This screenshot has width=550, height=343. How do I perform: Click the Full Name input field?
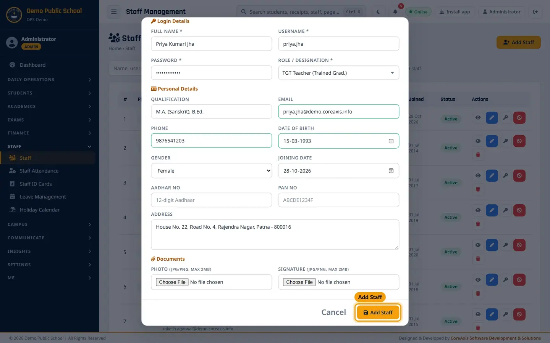click(x=212, y=44)
